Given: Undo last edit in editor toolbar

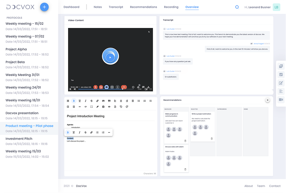Looking at the screenshot, I should point(121,107).
